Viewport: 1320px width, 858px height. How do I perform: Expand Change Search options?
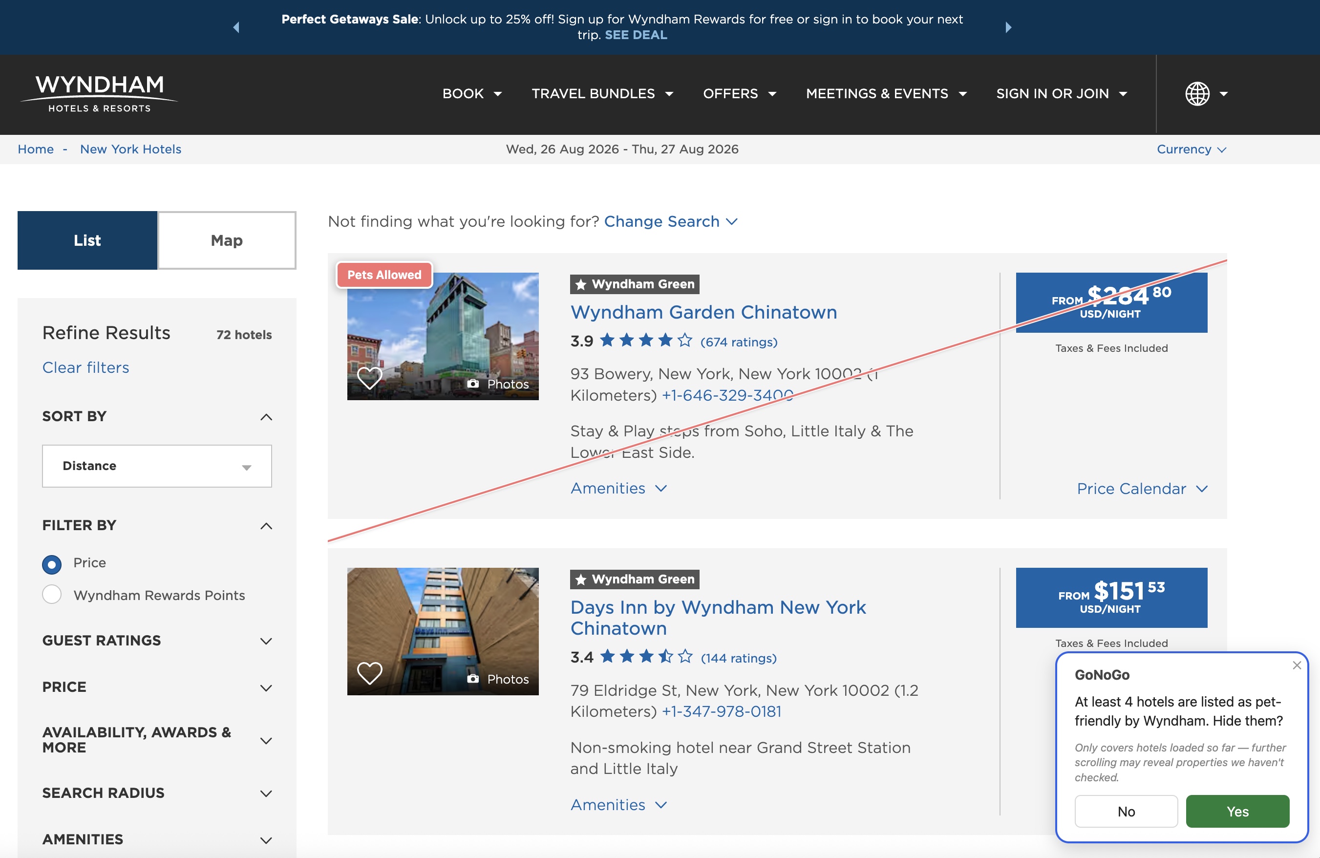[x=671, y=221]
